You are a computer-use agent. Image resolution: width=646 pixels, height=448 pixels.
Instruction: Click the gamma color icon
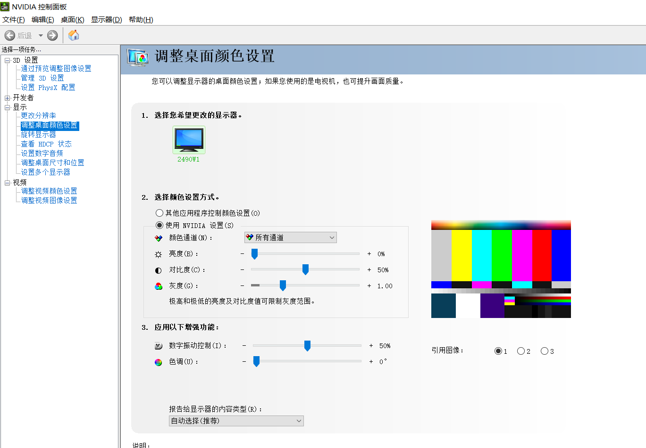(x=159, y=286)
